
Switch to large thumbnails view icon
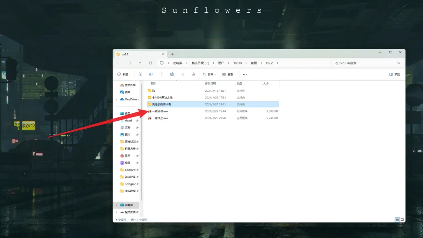pyautogui.click(x=402, y=220)
